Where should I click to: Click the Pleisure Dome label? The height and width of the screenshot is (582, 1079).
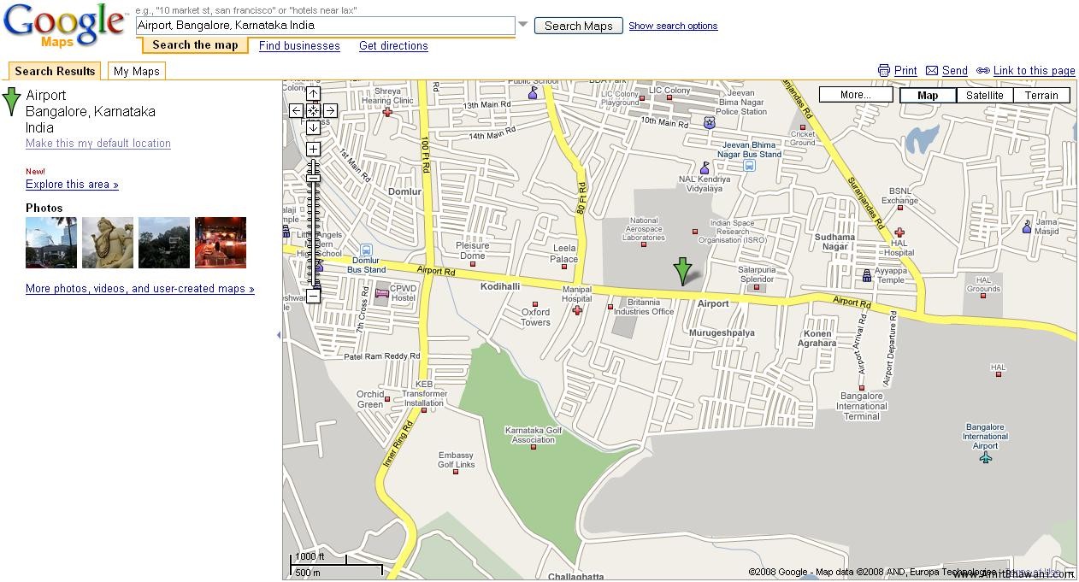pyautogui.click(x=472, y=250)
